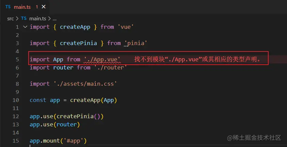Viewport: 287px width, 147px height.
Task: Select the main.ts editor tab
Action: click(25, 7)
